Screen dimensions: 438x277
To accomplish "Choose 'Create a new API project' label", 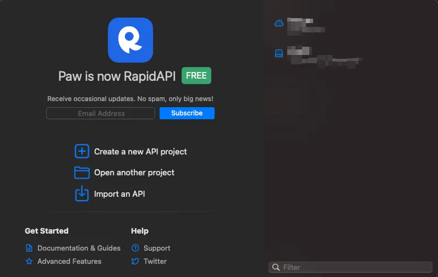I will 140,151.
